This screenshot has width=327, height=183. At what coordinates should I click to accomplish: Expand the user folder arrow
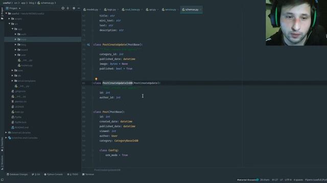click(16, 55)
